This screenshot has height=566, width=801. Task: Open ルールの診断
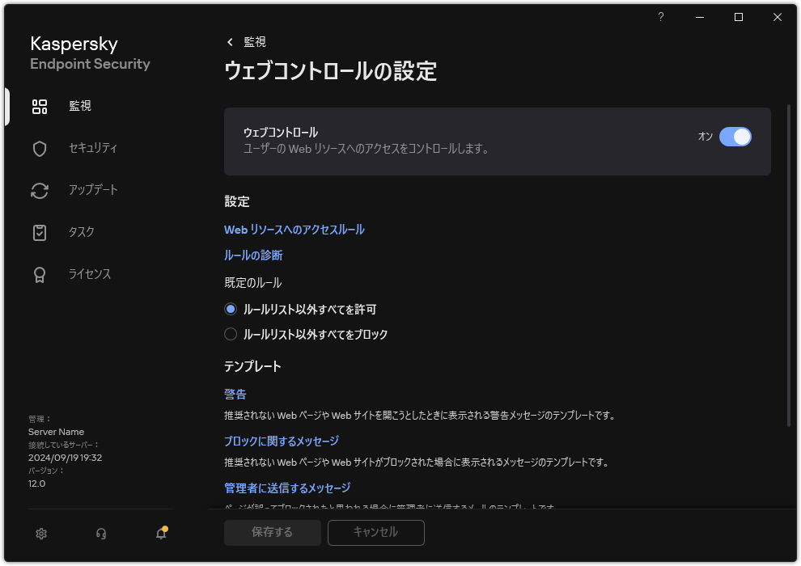click(254, 255)
